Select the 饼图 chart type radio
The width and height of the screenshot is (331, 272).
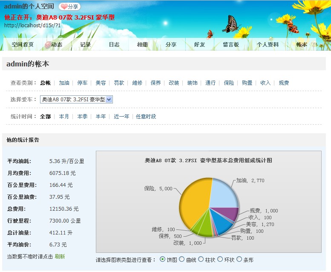162,259
